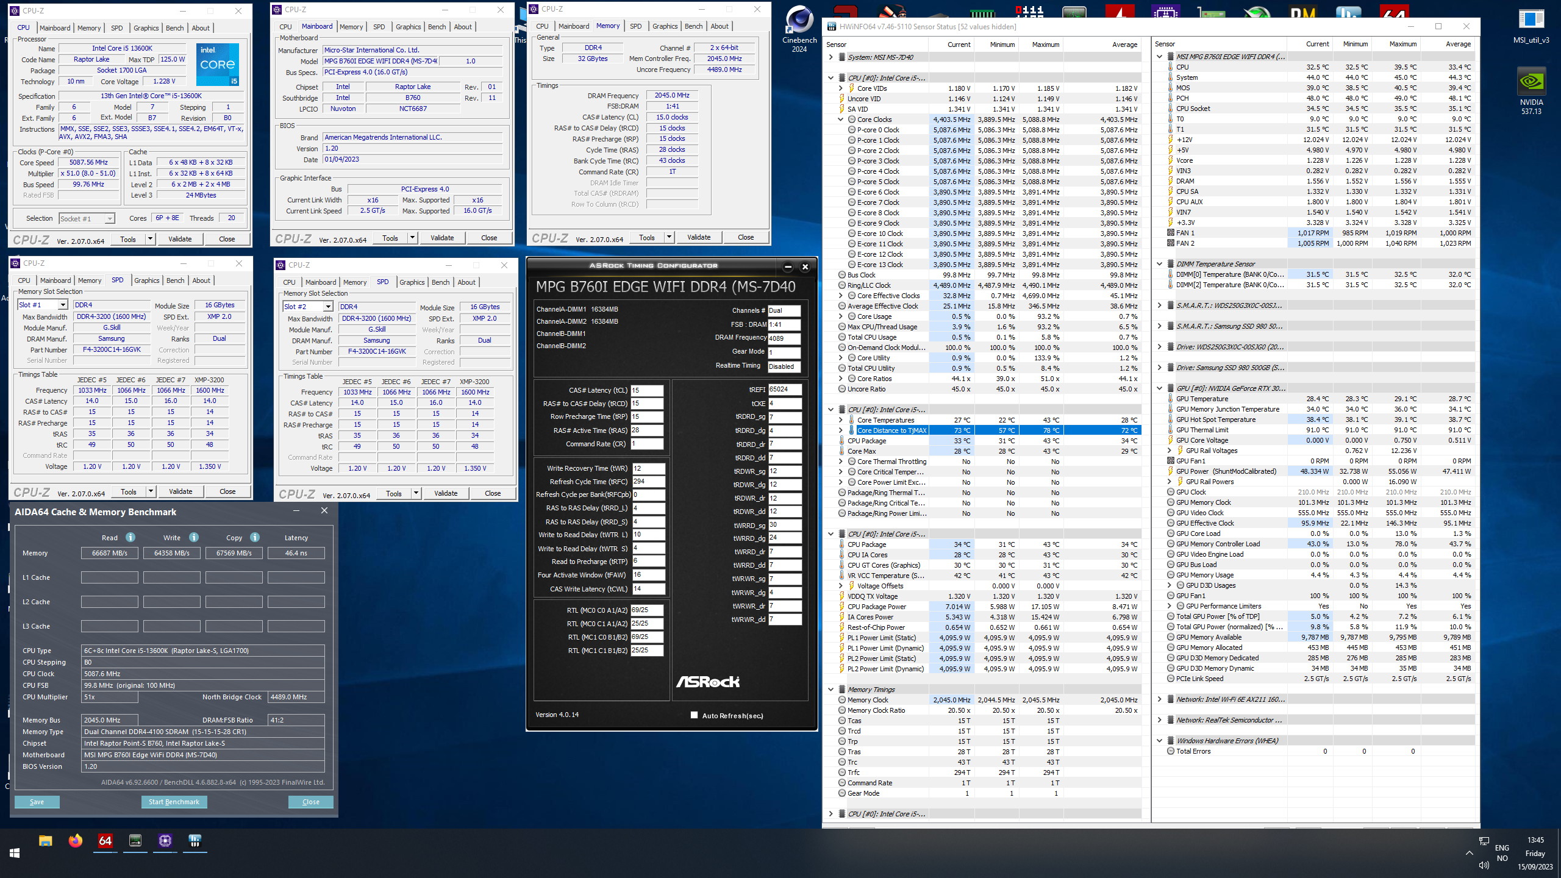This screenshot has width=1561, height=878.
Task: Click the HWiNFO64 title bar icon
Action: coord(832,26)
